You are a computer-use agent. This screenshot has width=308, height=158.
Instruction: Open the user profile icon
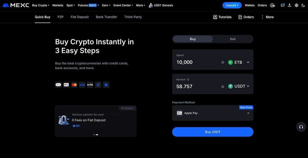[272, 5]
